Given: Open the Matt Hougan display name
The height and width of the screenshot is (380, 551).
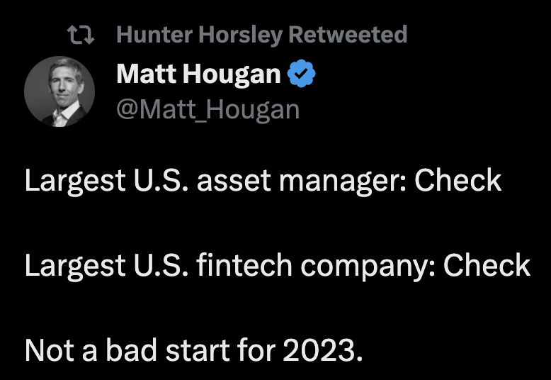Looking at the screenshot, I should (x=198, y=74).
